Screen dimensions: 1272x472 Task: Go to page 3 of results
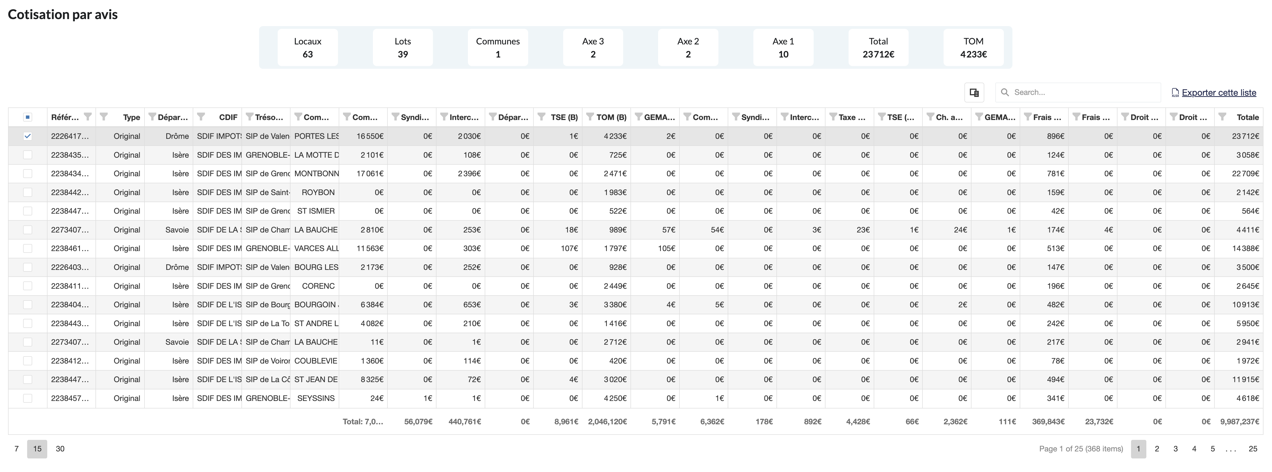click(1175, 449)
